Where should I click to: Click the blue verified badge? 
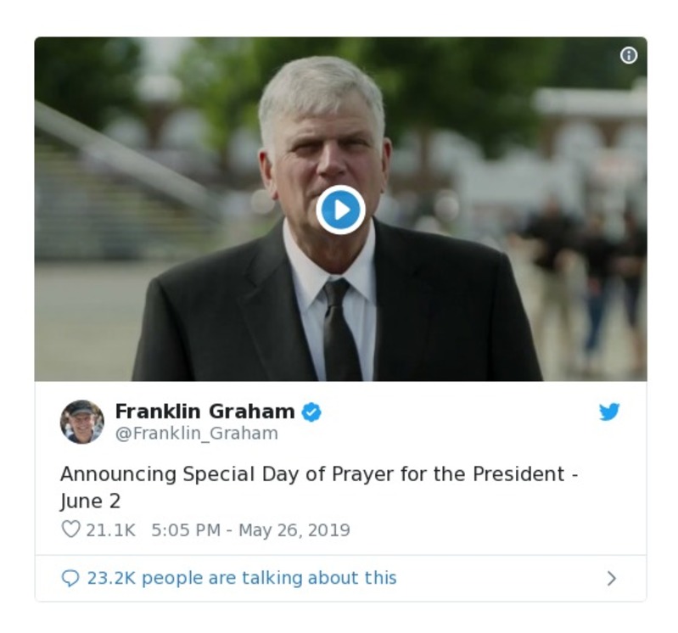[312, 412]
